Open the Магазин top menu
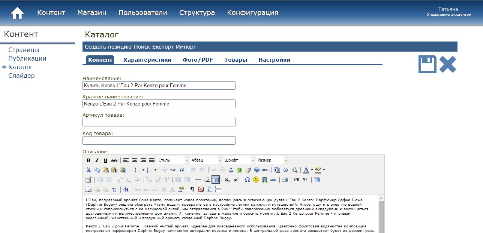Image resolution: width=483 pixels, height=233 pixels. coord(92,13)
